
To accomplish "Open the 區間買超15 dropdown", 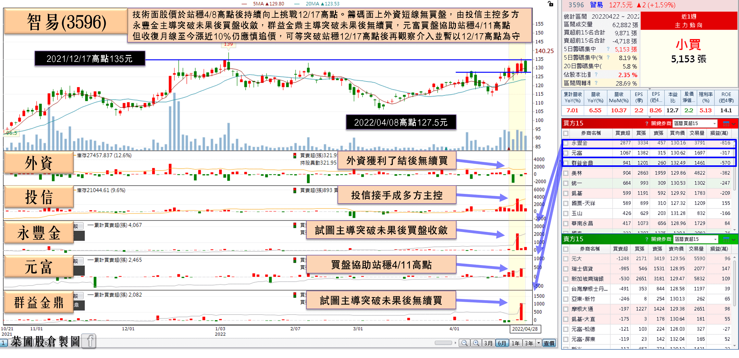I will tap(695, 123).
